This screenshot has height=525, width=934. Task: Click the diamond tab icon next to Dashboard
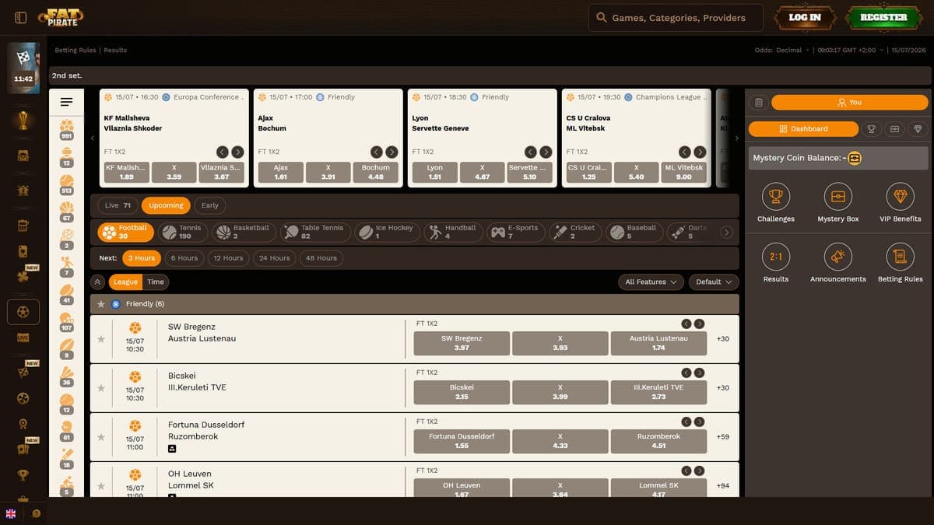pos(918,129)
